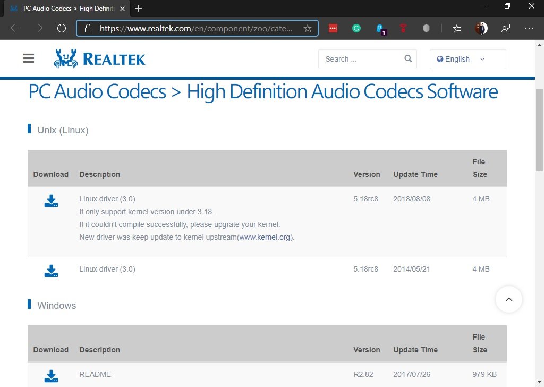Click the page title heading link
Image resolution: width=544 pixels, height=387 pixels.
click(263, 91)
